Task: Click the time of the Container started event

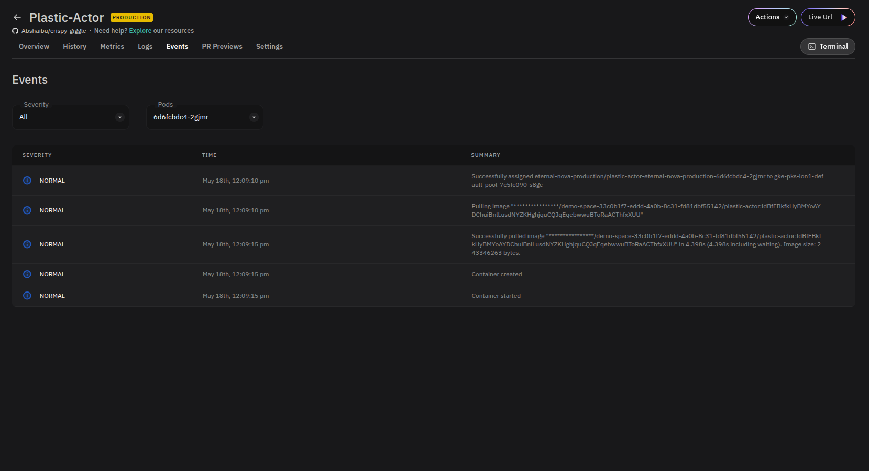Action: [236, 296]
